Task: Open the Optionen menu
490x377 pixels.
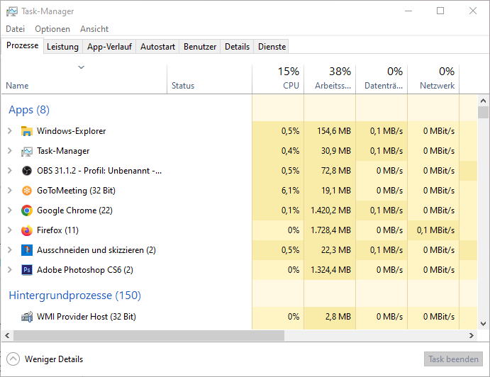Action: [52, 29]
